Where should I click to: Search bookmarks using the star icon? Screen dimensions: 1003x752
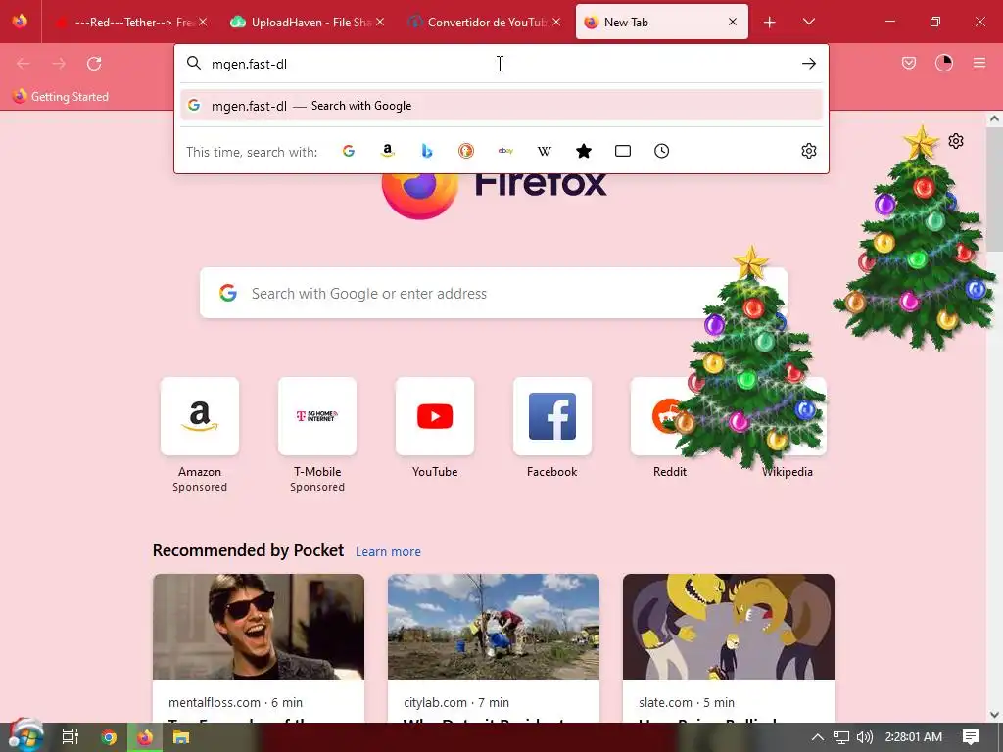[x=584, y=151]
